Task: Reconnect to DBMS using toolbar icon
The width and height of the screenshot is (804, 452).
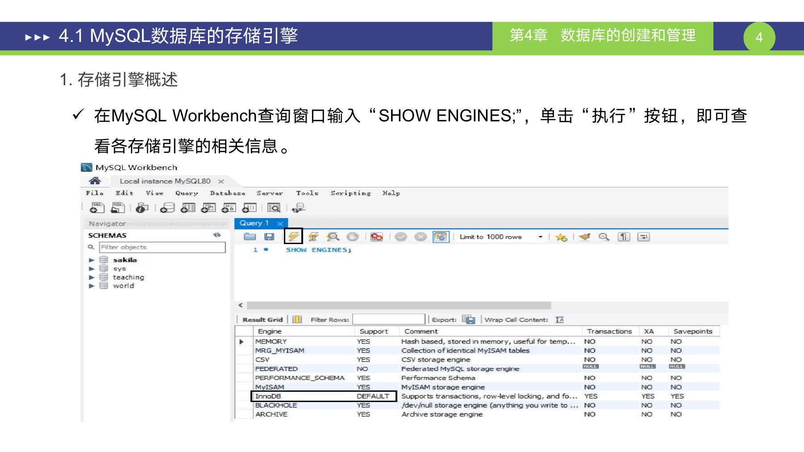Action: 298,207
